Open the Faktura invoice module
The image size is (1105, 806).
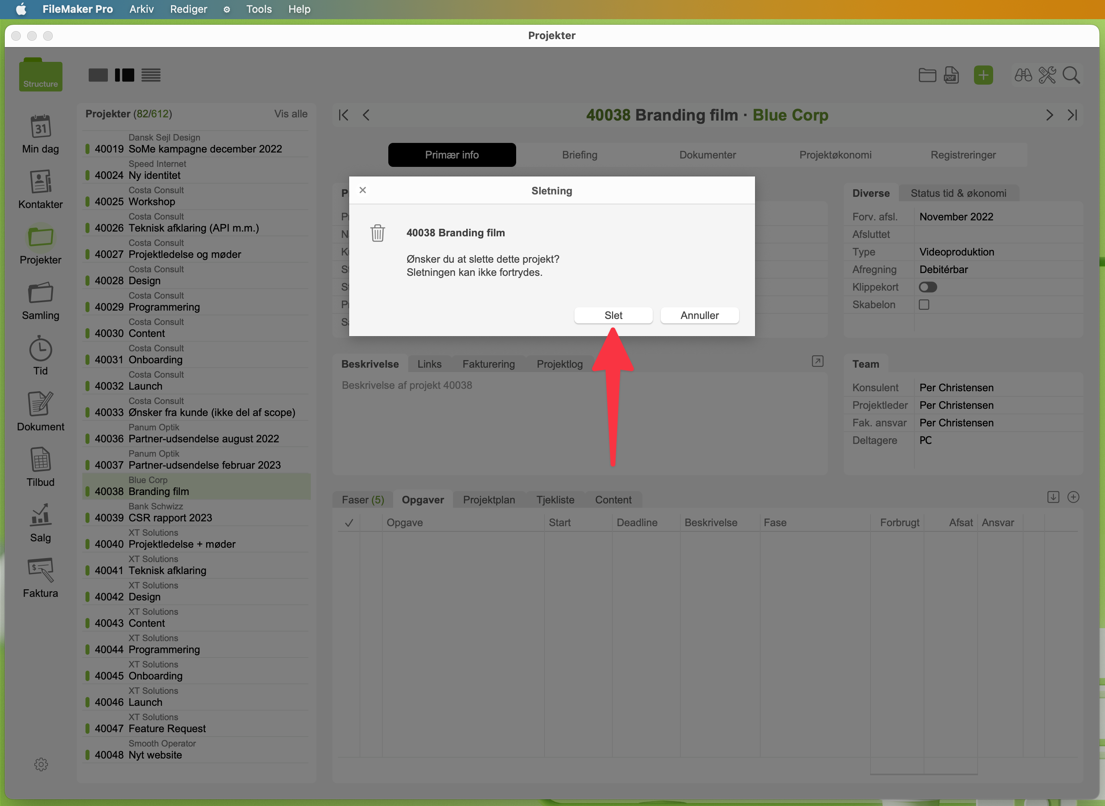coord(40,570)
